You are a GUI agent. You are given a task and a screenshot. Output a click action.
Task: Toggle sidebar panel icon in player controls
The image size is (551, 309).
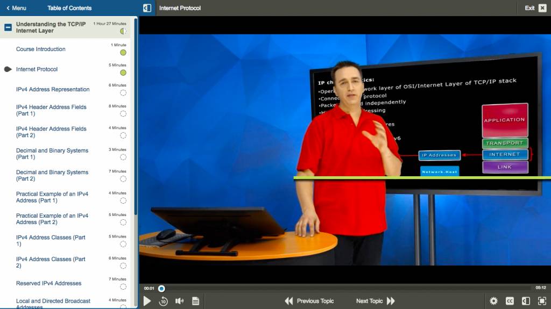526,301
